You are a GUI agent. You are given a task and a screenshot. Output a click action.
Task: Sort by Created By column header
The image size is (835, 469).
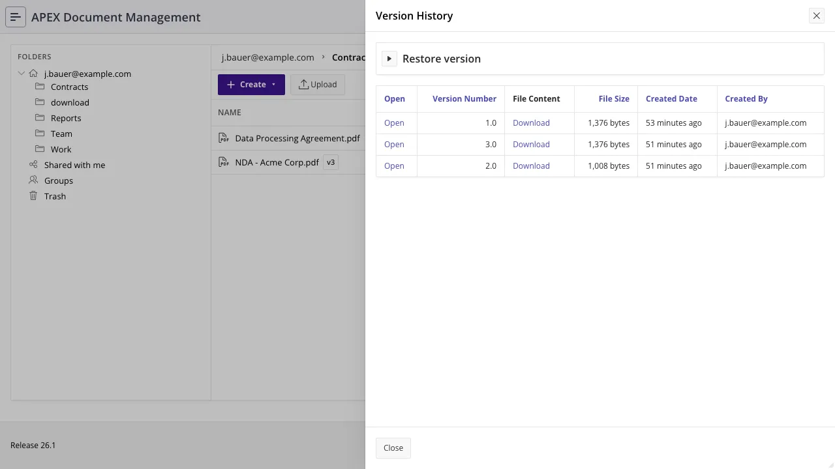pyautogui.click(x=746, y=99)
